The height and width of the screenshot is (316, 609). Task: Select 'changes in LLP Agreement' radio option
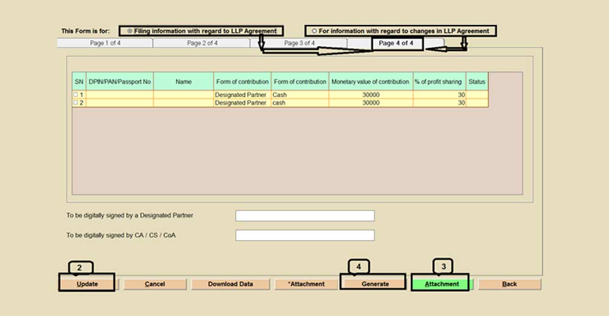(x=314, y=31)
